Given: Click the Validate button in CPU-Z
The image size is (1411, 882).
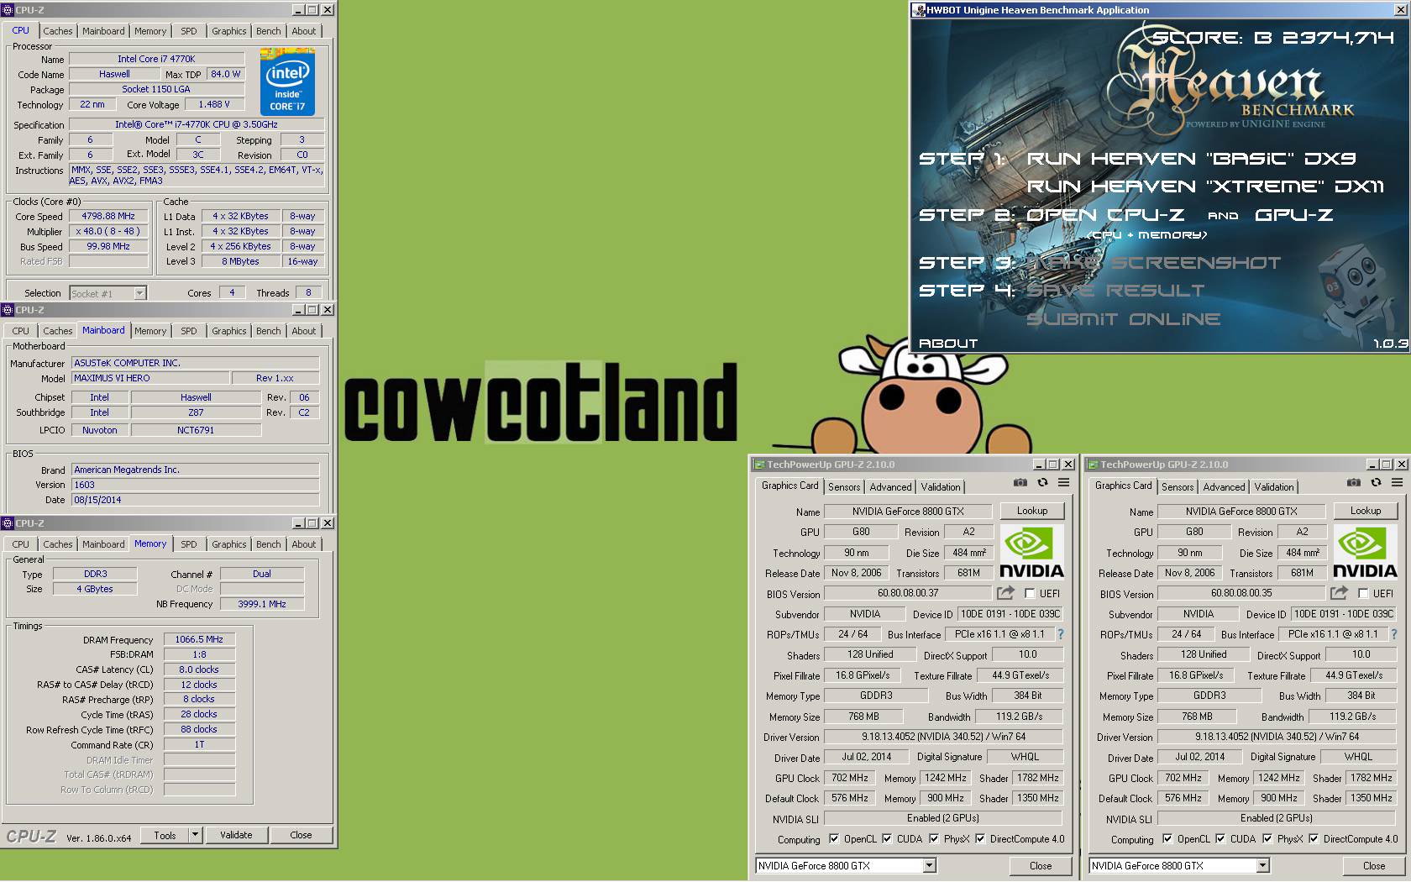Looking at the screenshot, I should pyautogui.click(x=236, y=835).
